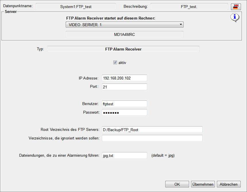
Task: Select the Port field showing 21
Action: [x=125, y=87]
